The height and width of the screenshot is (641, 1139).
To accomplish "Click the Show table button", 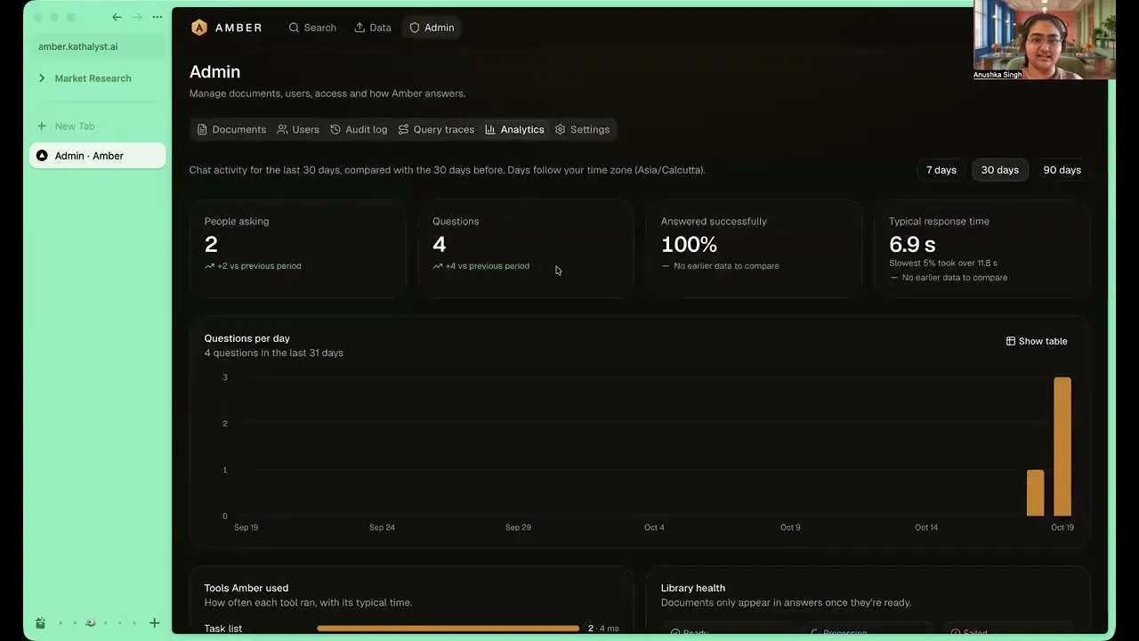I will [x=1037, y=341].
